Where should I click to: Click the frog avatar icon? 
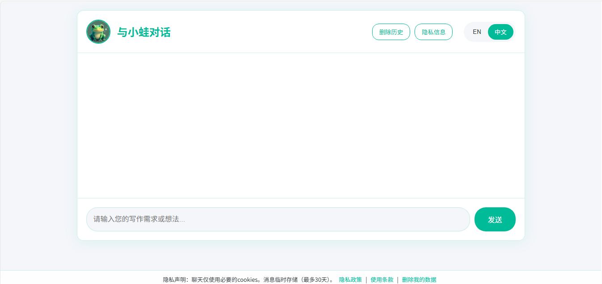(98, 32)
